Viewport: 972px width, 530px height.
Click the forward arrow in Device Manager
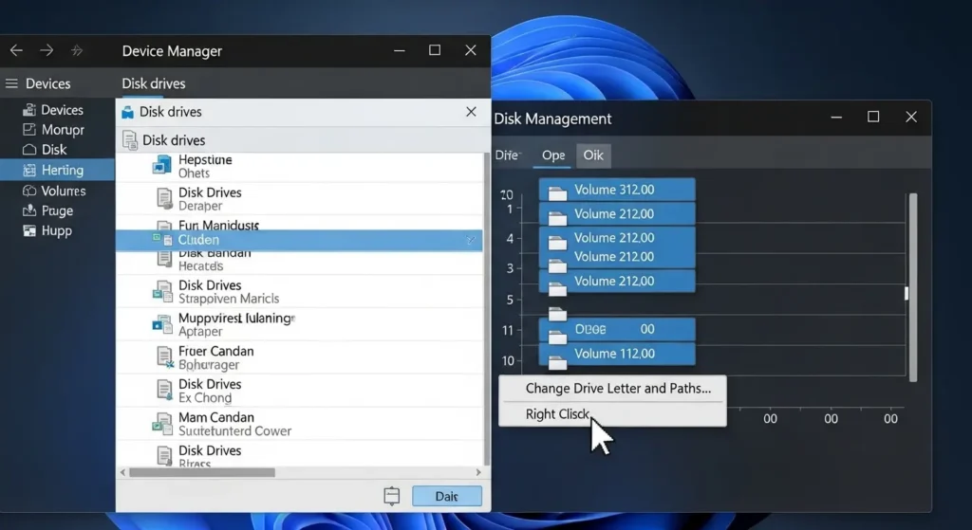tap(46, 50)
